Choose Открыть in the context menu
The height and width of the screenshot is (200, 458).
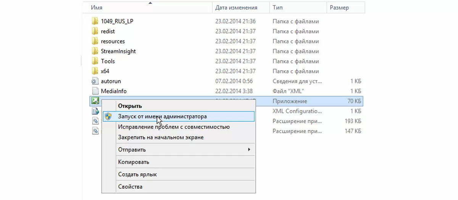130,106
